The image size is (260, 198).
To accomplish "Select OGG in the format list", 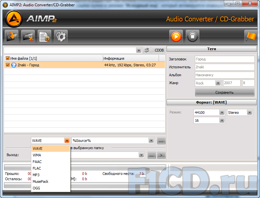I will point(51,188).
